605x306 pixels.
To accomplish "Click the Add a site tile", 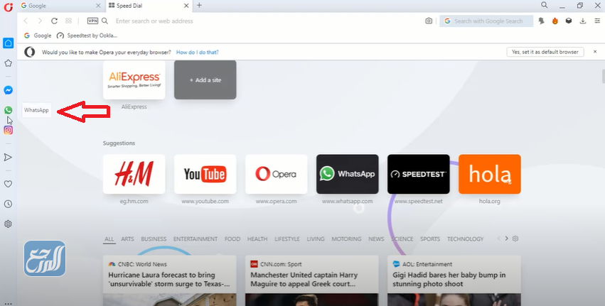I will coord(205,80).
